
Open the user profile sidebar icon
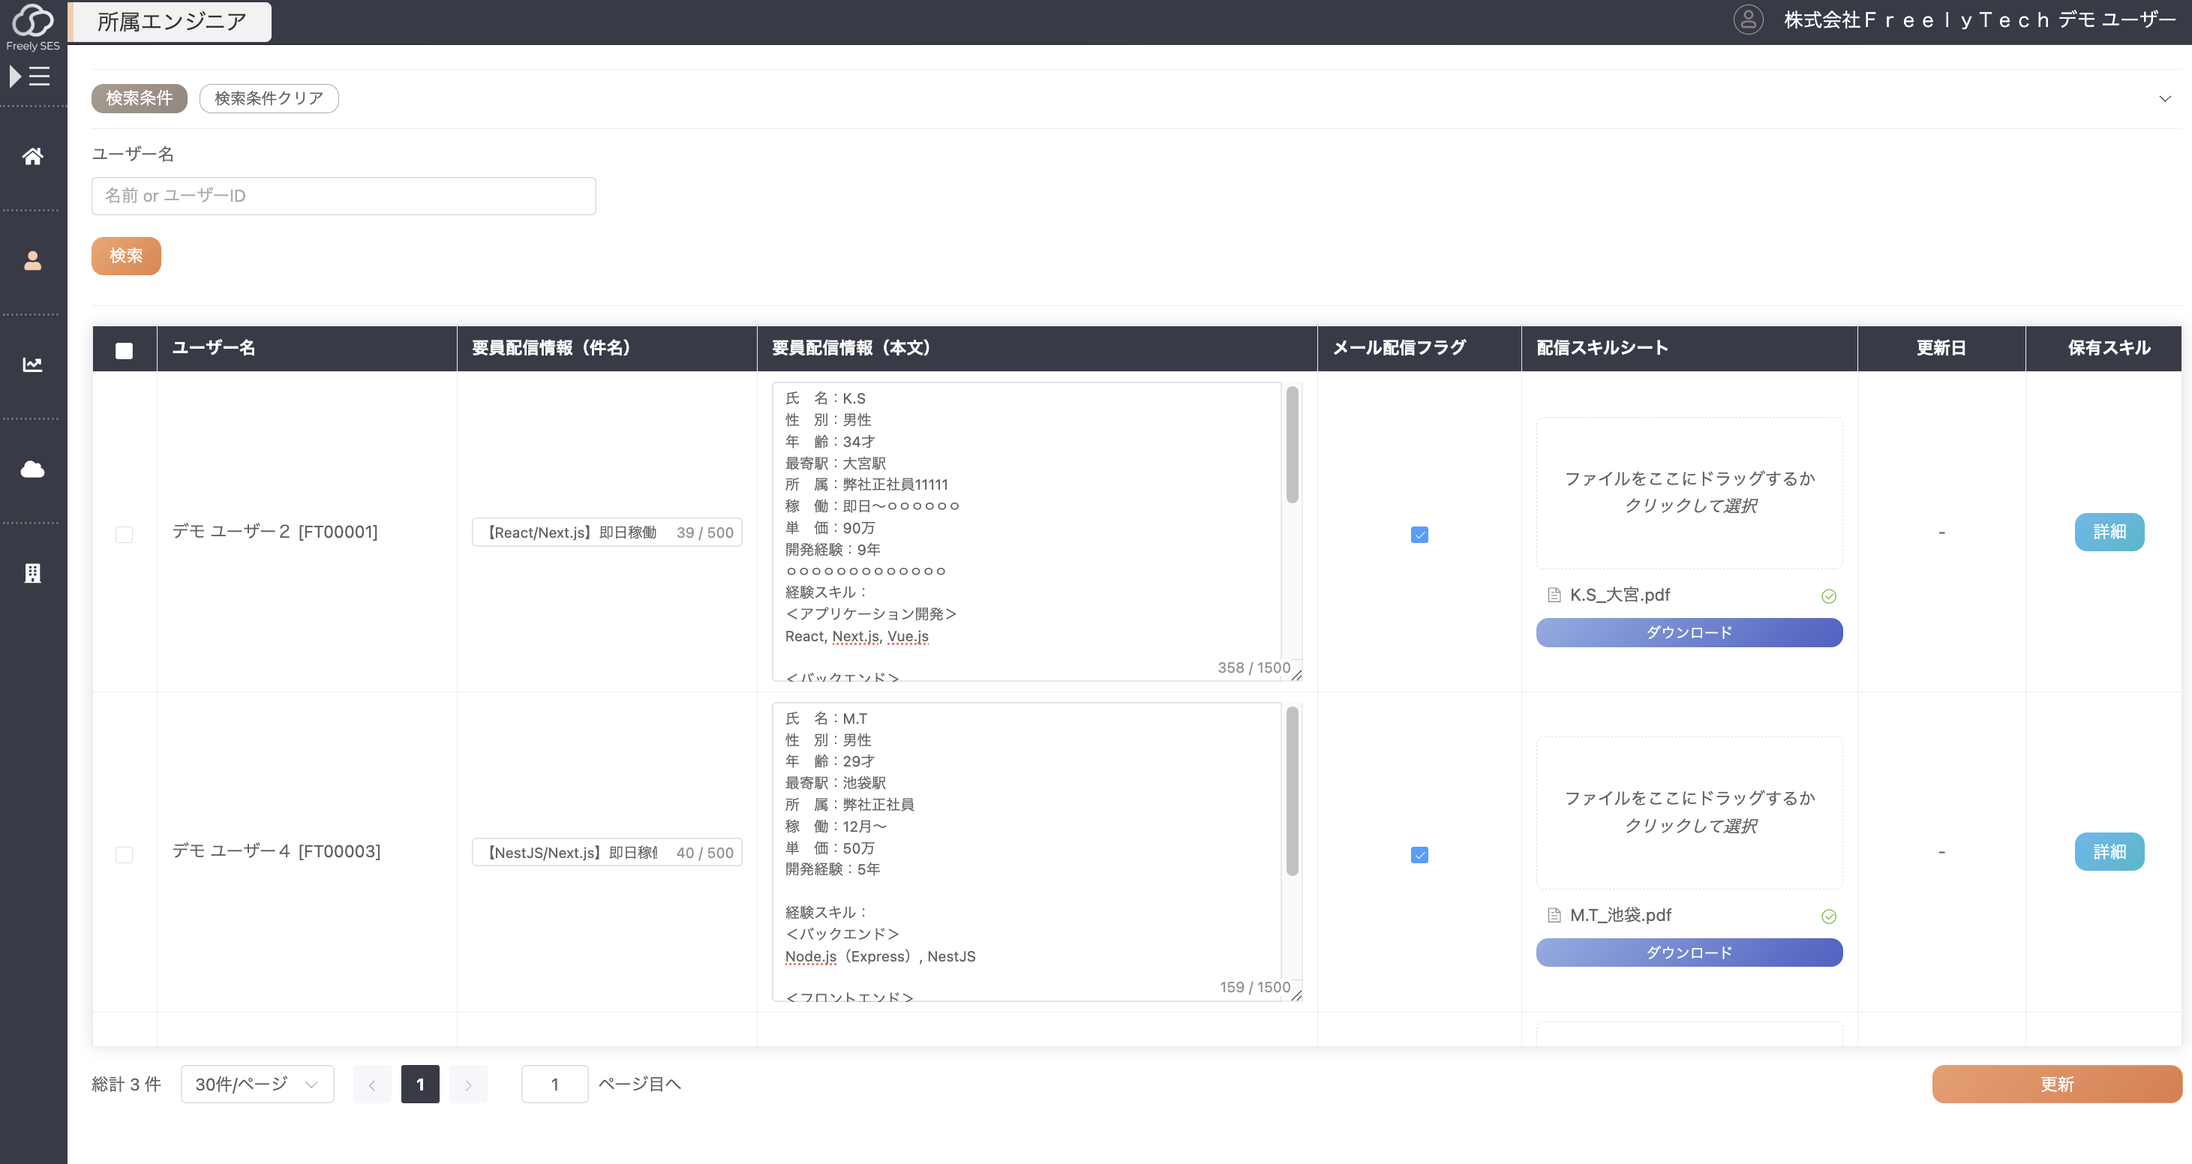coord(32,260)
